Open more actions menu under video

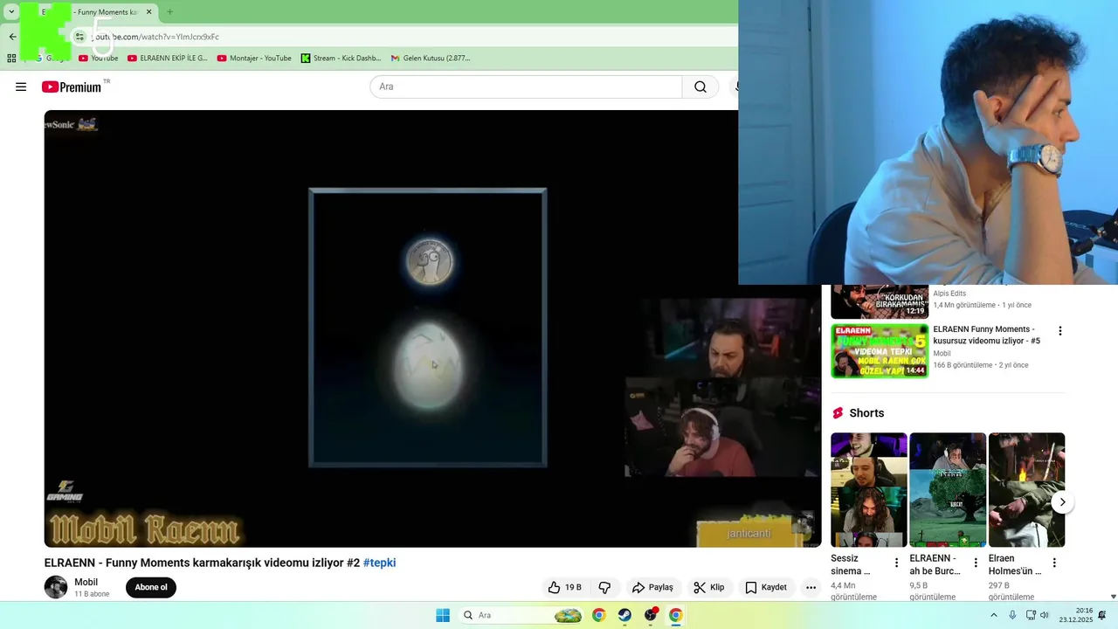point(811,587)
